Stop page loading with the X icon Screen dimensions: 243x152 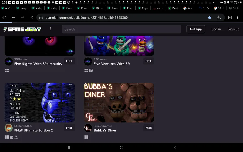[32, 18]
